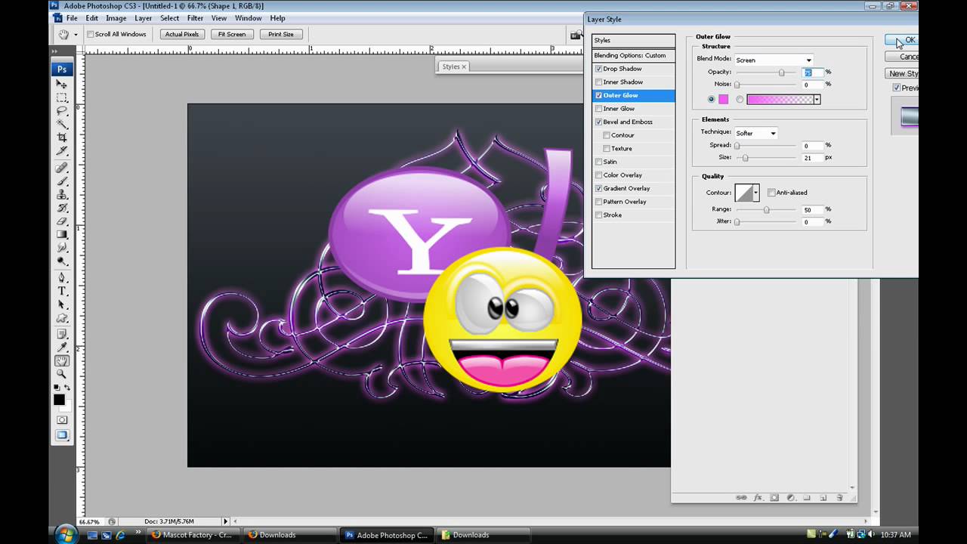Open the Contour picker dropdown arrow
Image resolution: width=967 pixels, height=544 pixels.
(755, 193)
